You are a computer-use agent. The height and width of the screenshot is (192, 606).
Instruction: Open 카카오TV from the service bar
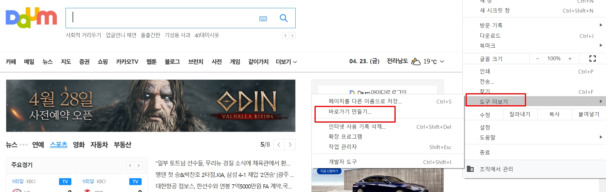[127, 62]
